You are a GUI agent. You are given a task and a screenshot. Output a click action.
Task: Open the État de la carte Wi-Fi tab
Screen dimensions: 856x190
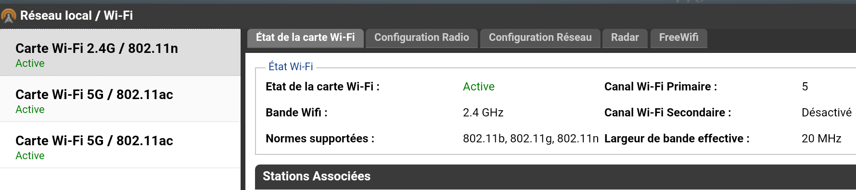pyautogui.click(x=305, y=38)
